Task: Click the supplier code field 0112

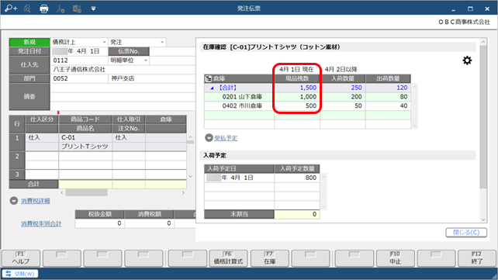Action: tap(79, 60)
